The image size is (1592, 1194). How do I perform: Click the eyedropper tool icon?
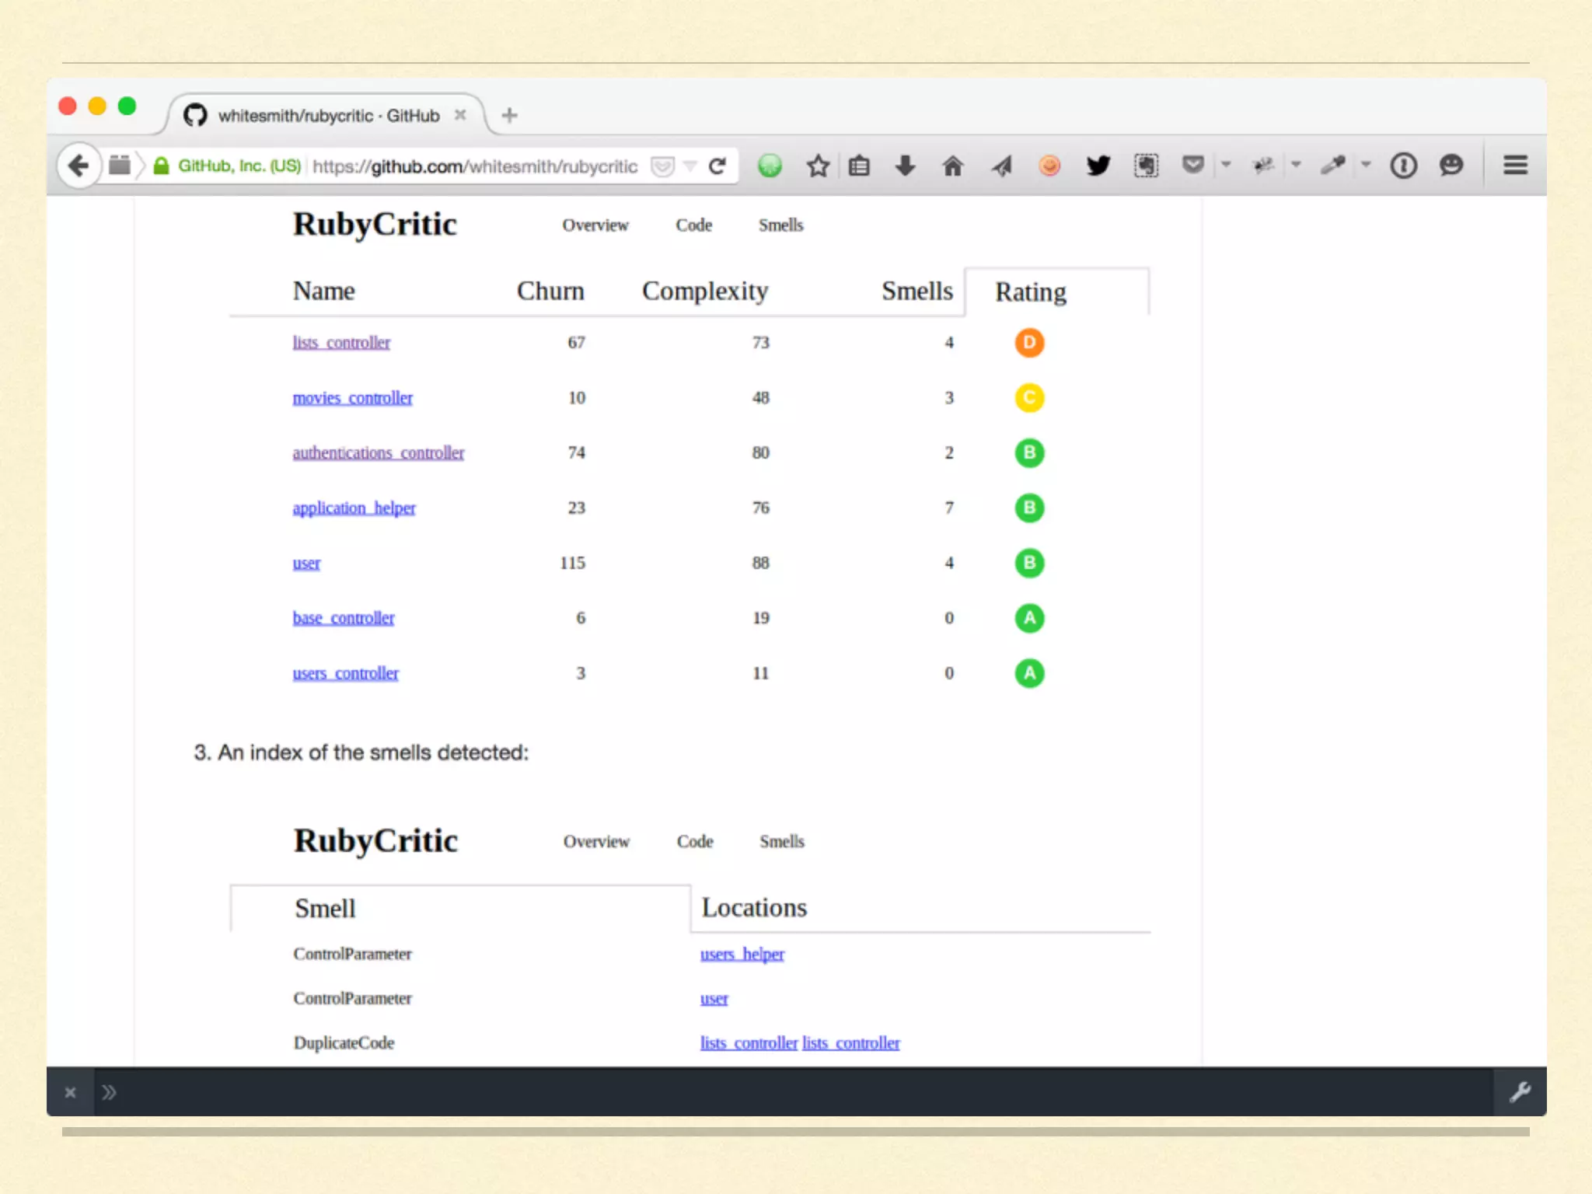[1332, 166]
